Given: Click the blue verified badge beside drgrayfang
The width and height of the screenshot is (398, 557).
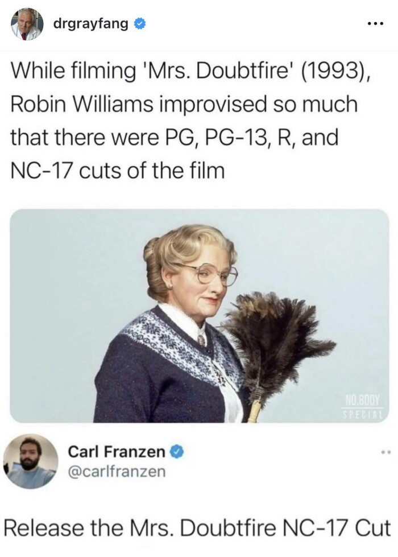Looking at the screenshot, I should point(139,24).
